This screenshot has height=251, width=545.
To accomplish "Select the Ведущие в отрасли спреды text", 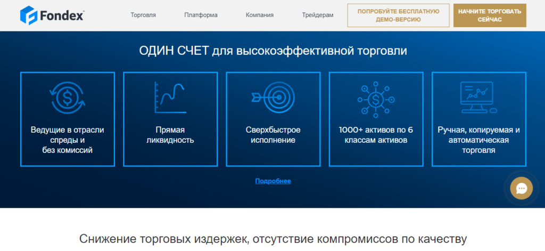I will pyautogui.click(x=68, y=140).
